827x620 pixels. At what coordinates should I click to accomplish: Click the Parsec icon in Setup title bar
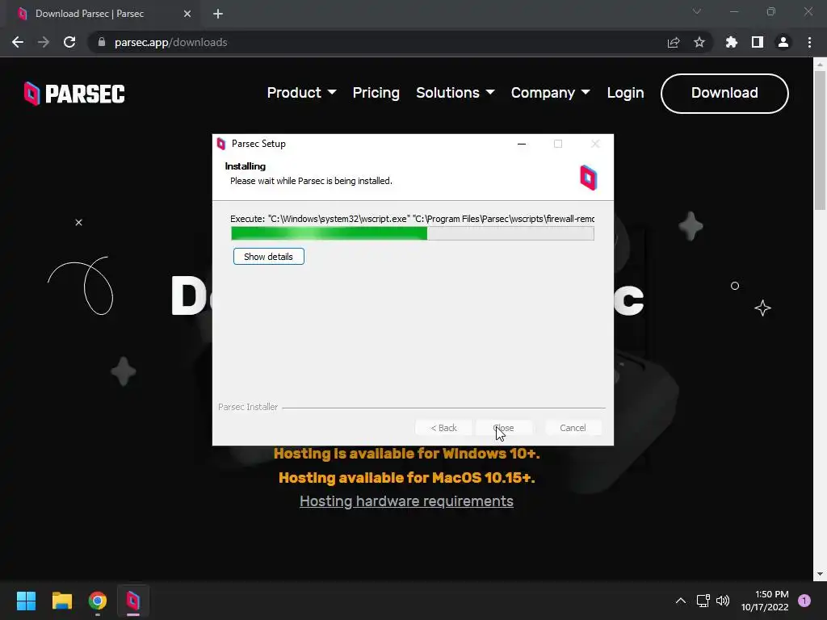pos(221,144)
